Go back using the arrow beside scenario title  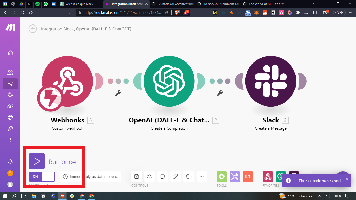(33, 29)
